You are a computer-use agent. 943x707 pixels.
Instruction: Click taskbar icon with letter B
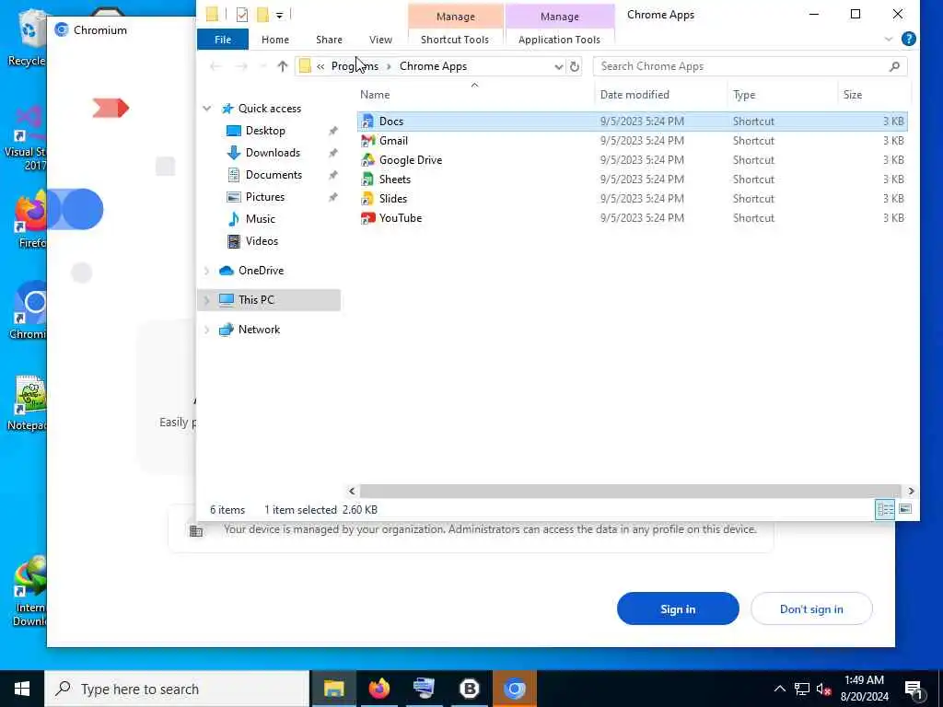pyautogui.click(x=469, y=689)
